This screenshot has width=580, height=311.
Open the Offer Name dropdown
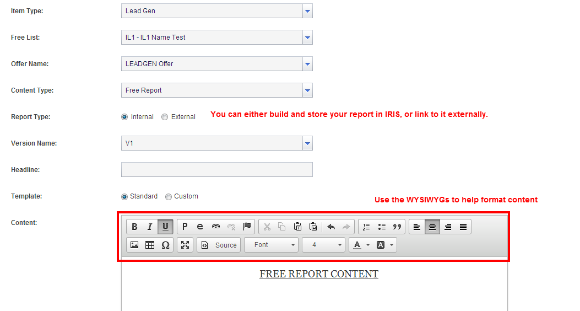pos(307,64)
